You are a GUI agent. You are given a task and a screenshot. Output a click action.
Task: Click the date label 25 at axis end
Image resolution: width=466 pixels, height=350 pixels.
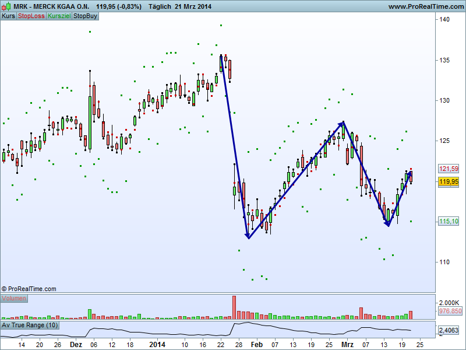[x=419, y=345]
